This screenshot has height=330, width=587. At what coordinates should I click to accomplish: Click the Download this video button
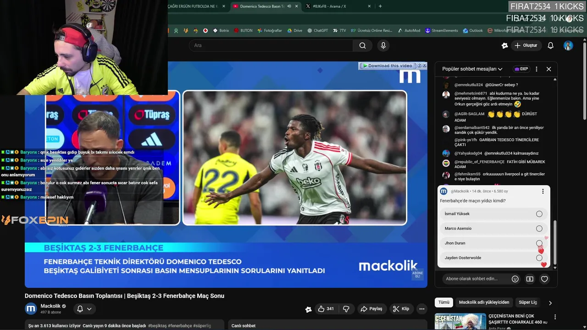coord(388,66)
